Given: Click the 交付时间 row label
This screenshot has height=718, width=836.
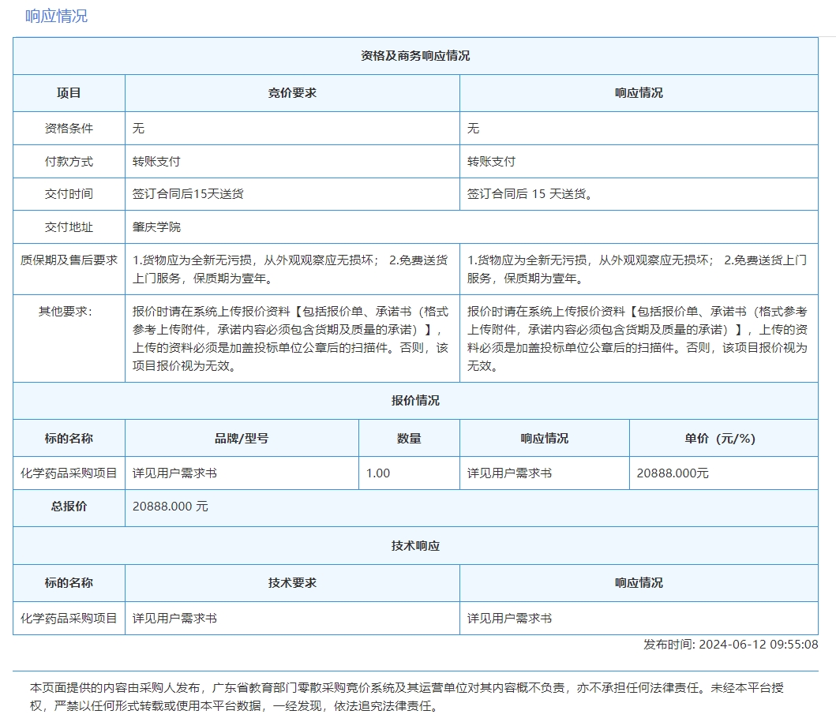Looking at the screenshot, I should 69,194.
